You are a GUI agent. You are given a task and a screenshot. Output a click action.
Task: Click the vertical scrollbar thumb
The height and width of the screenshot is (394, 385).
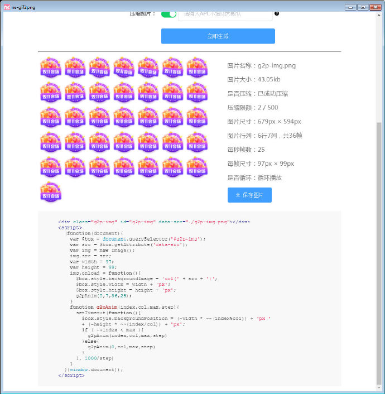coord(379,253)
